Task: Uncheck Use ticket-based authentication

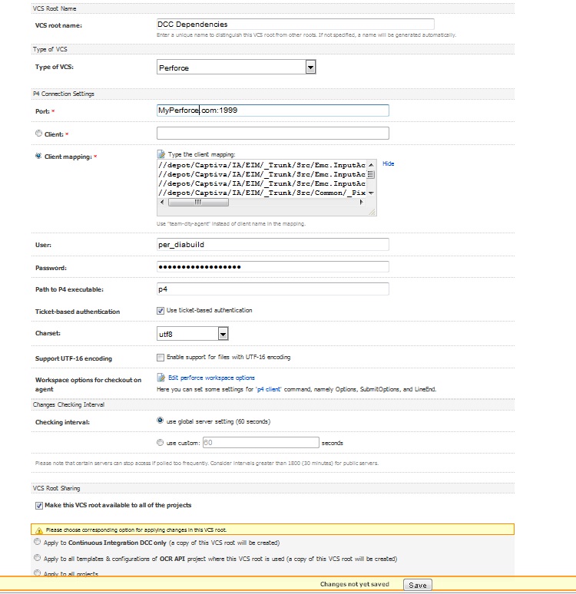Action: pyautogui.click(x=161, y=311)
